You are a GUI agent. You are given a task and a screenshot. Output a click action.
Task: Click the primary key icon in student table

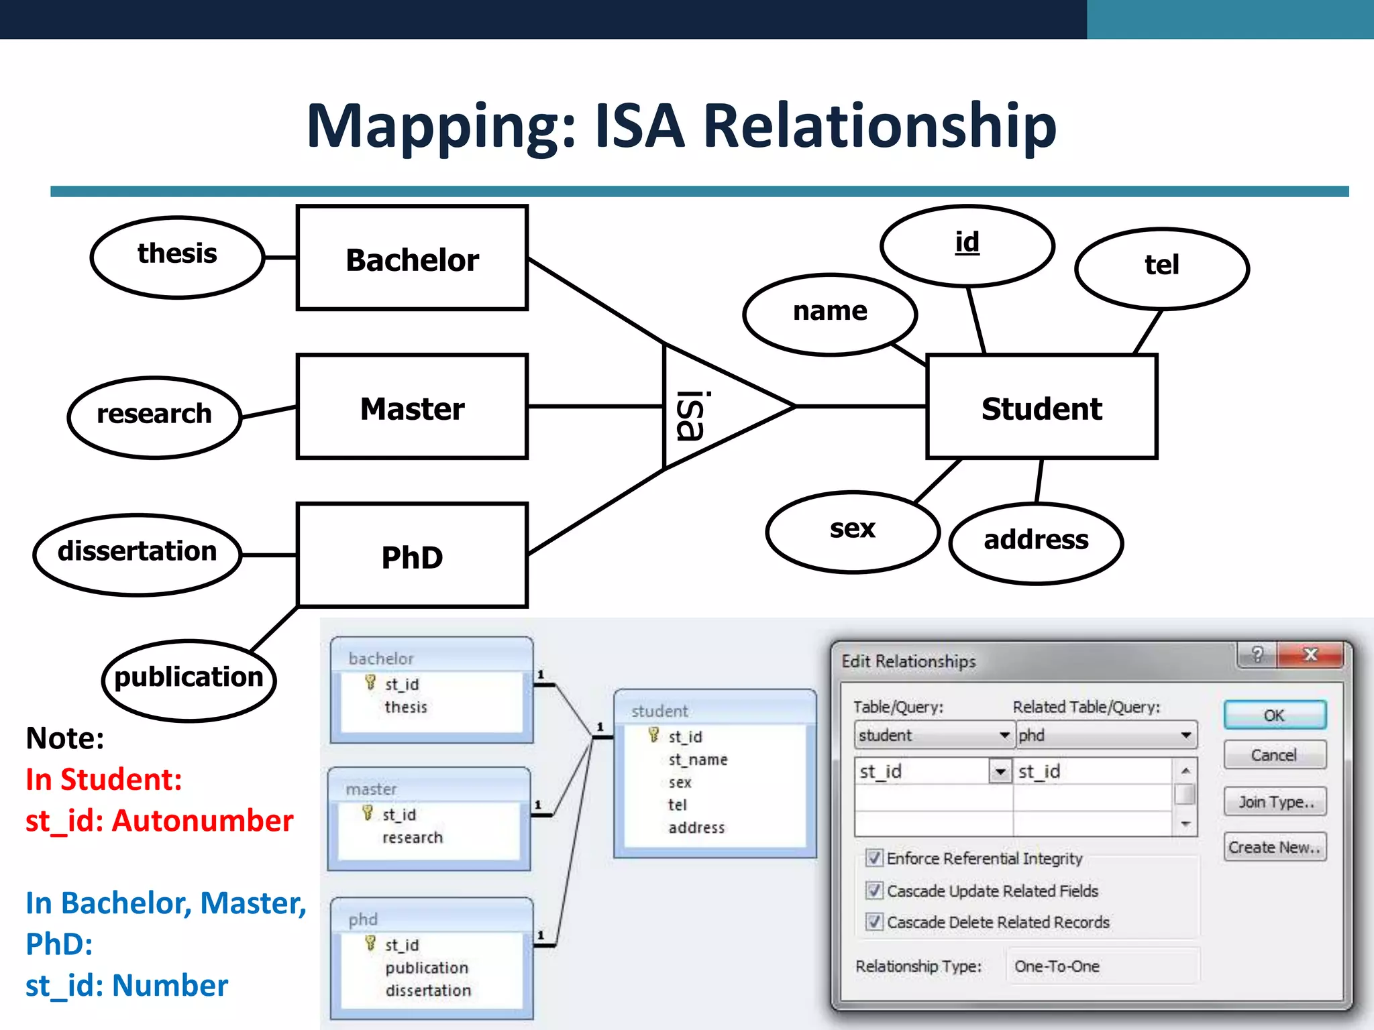click(x=654, y=735)
